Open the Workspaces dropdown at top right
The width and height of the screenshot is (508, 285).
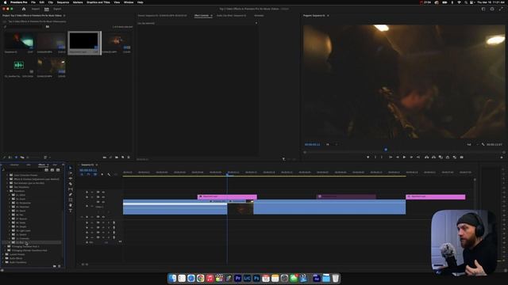click(483, 9)
